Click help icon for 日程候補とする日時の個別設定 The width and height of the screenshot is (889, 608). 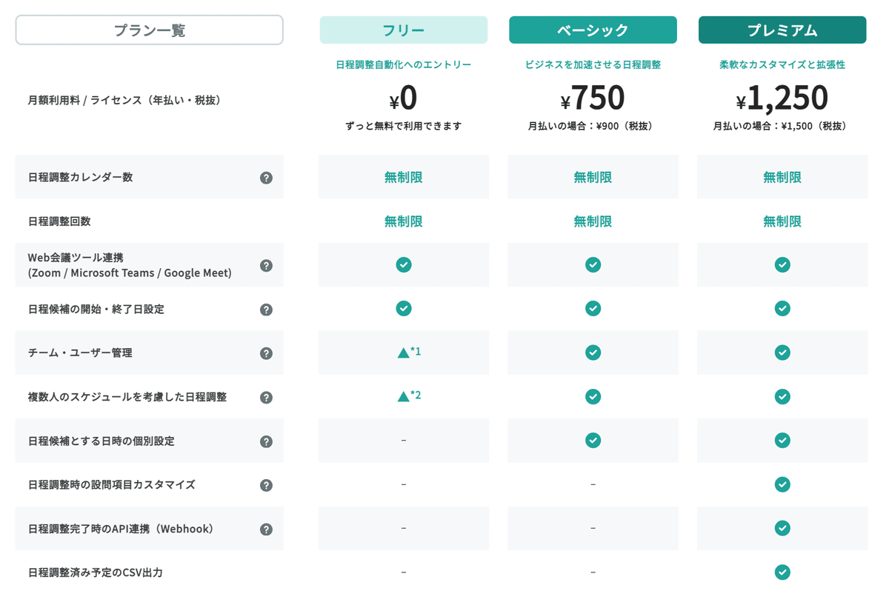(266, 441)
